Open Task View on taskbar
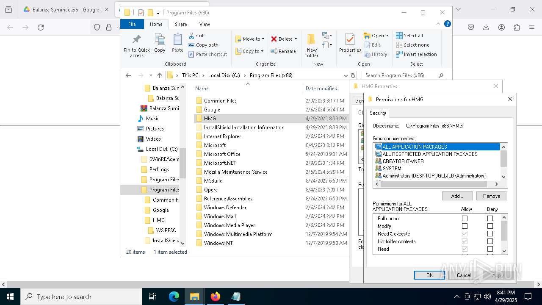This screenshot has width=542, height=305. click(x=152, y=297)
